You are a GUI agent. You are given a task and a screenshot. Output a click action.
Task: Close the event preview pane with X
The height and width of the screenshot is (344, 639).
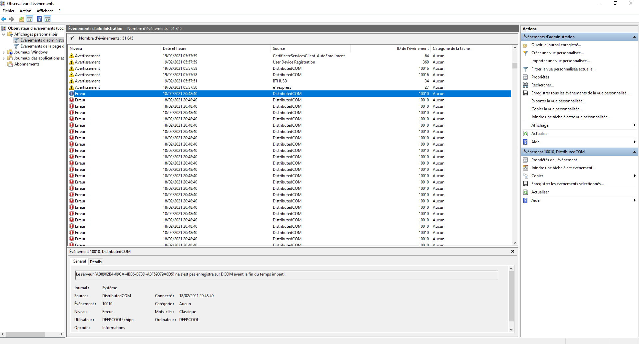513,252
